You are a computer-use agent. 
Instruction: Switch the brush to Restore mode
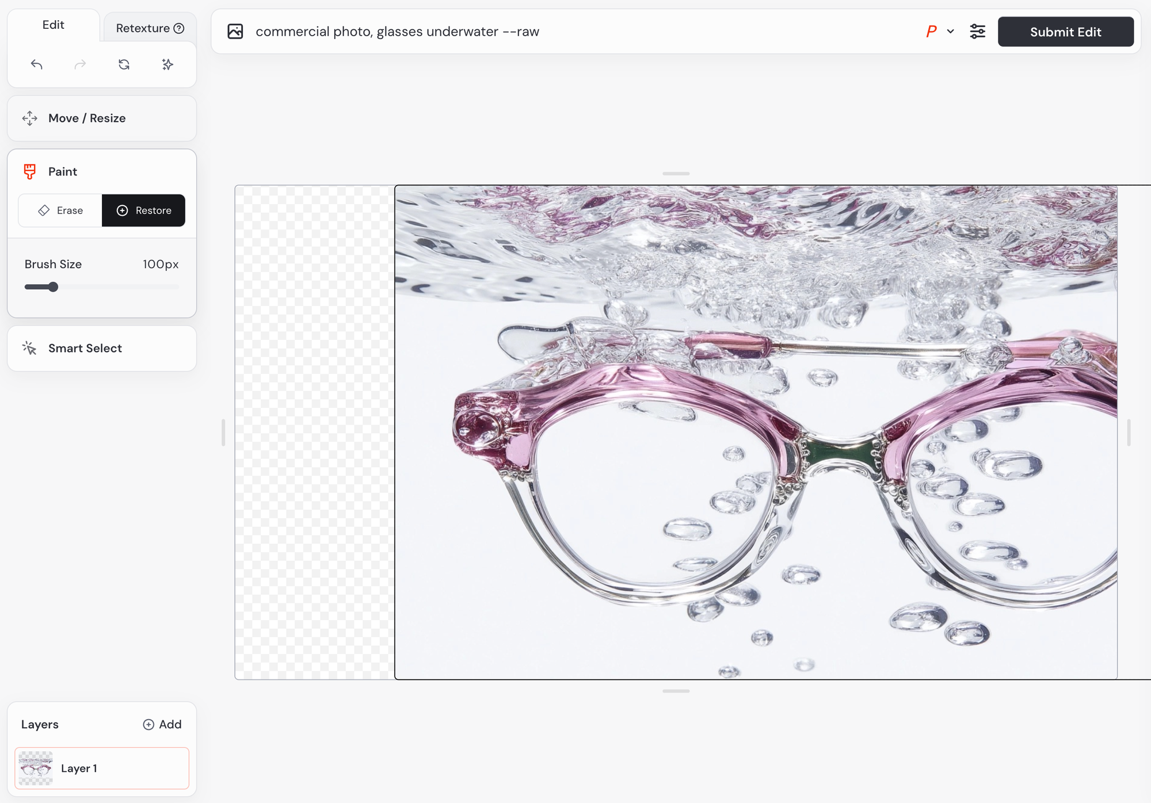(144, 211)
